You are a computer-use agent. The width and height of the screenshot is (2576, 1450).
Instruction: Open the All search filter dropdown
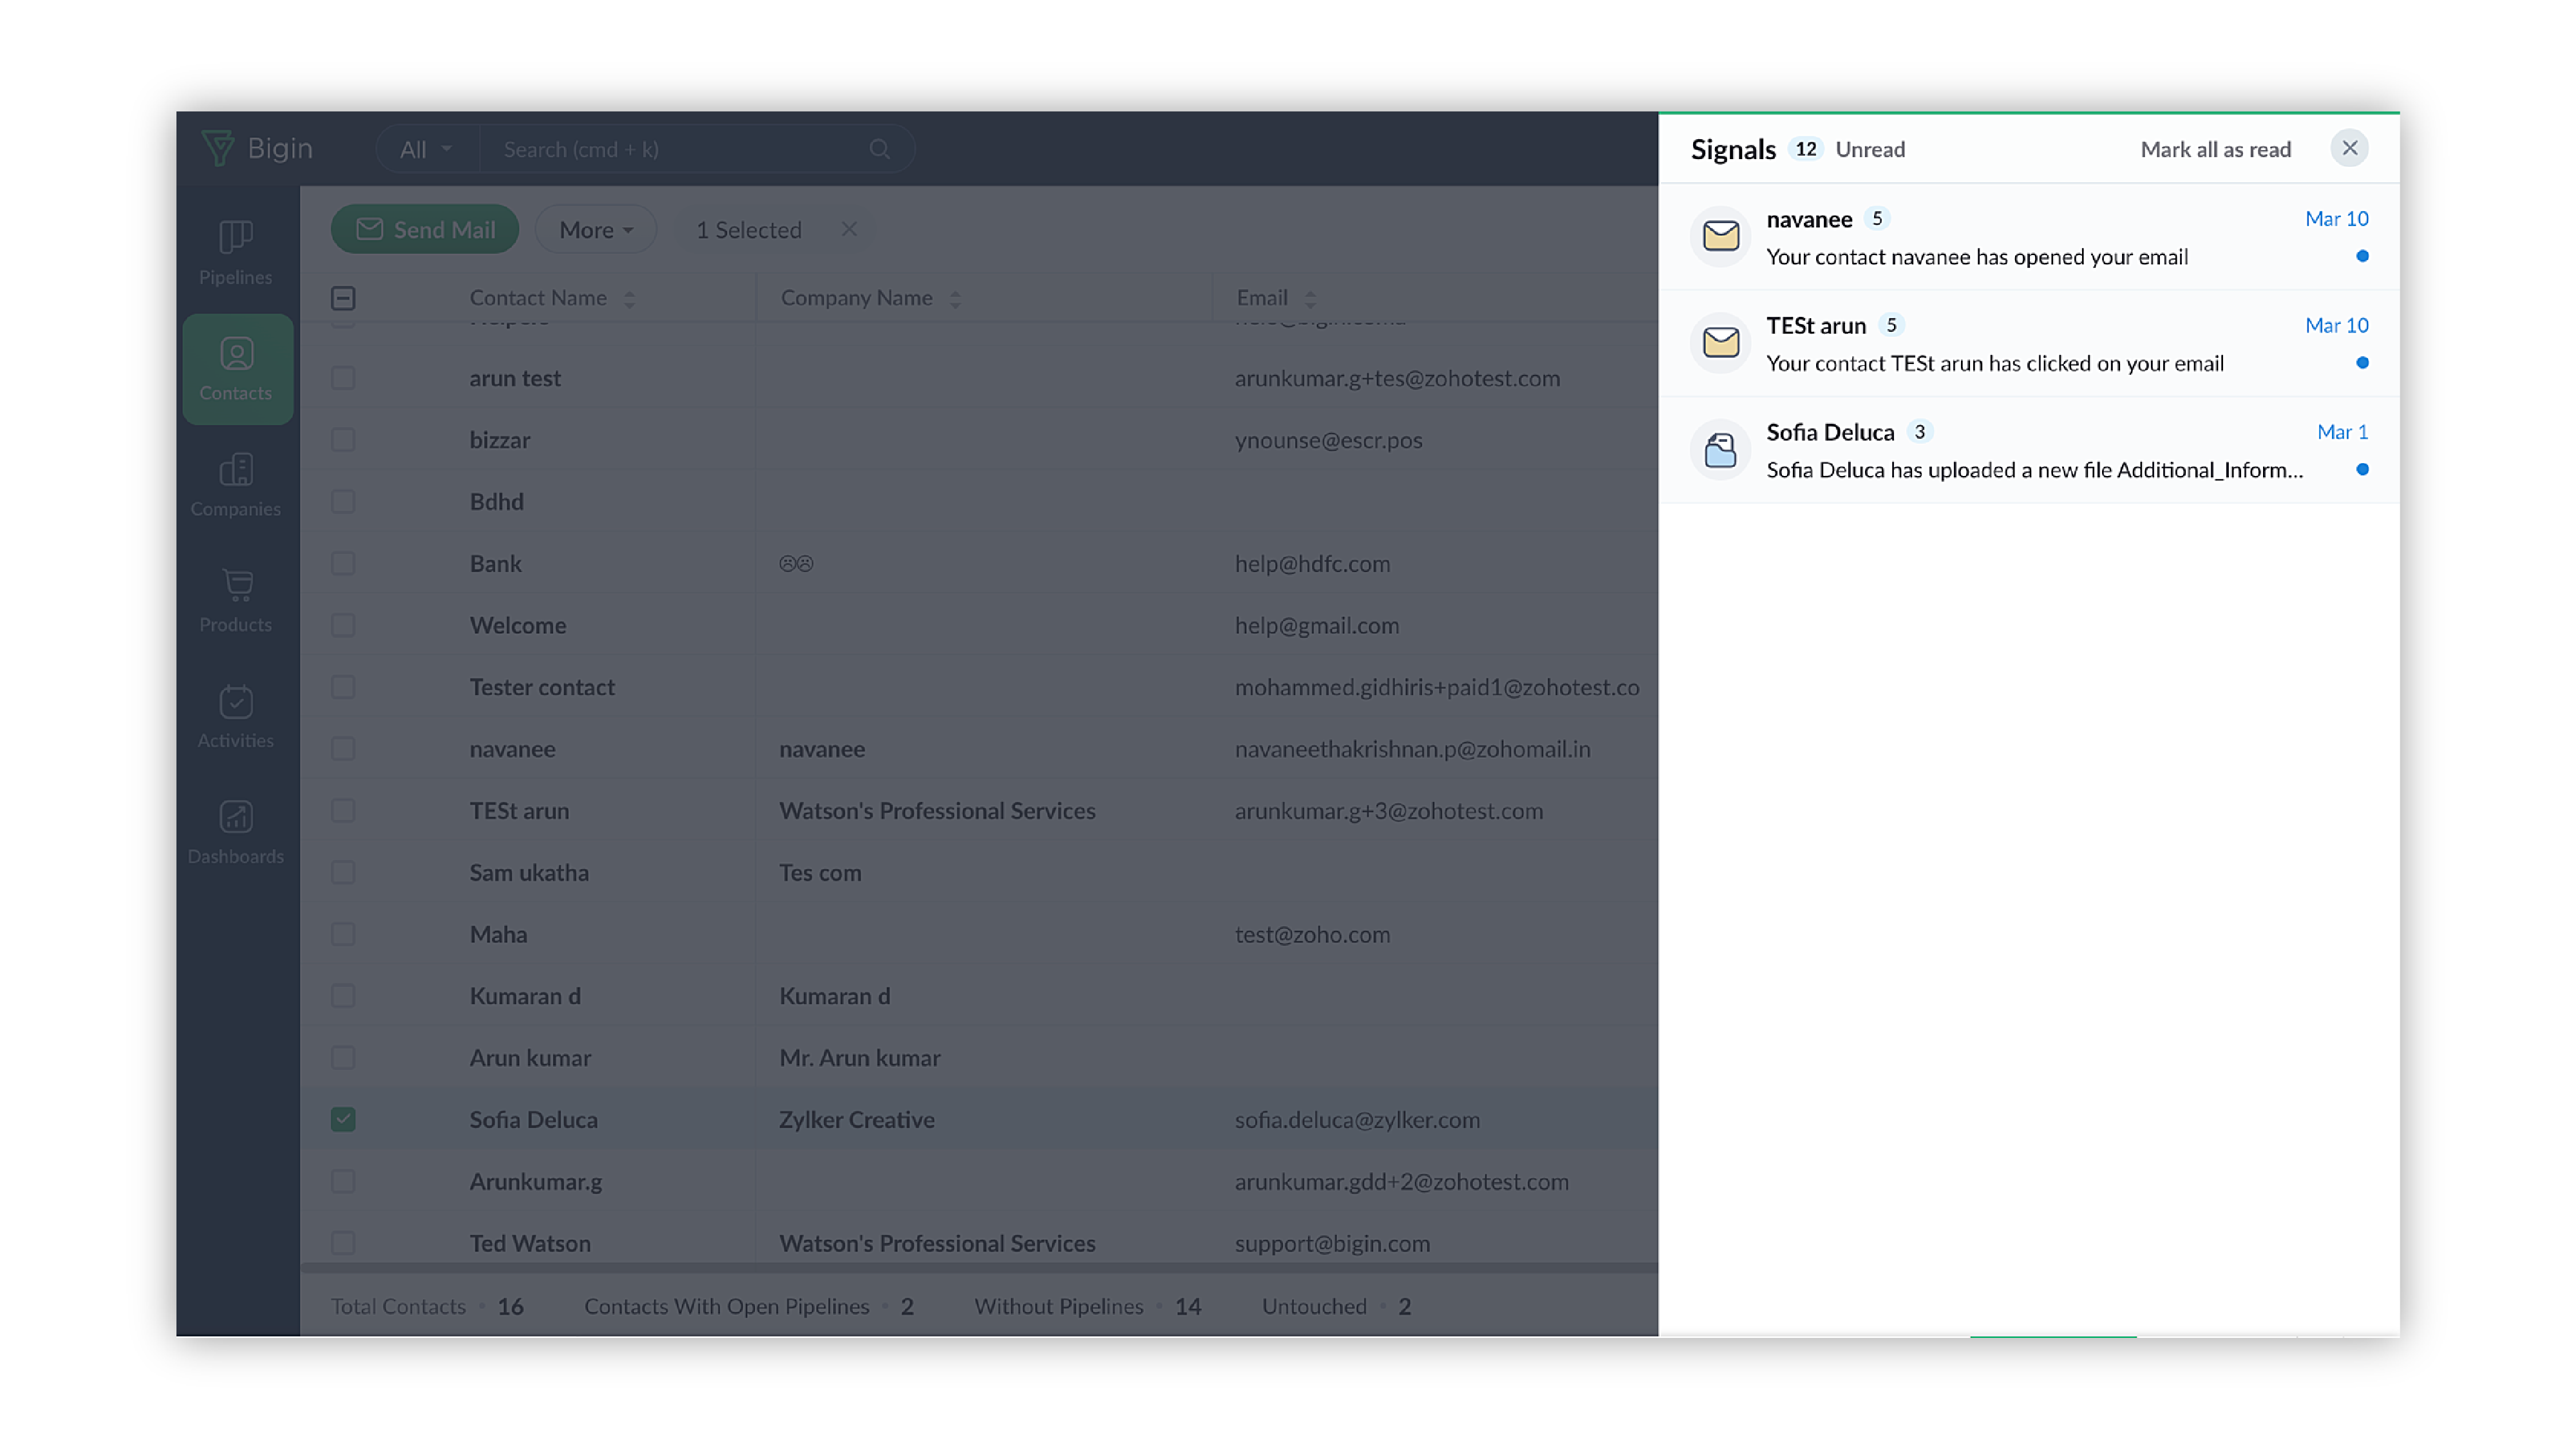[424, 148]
